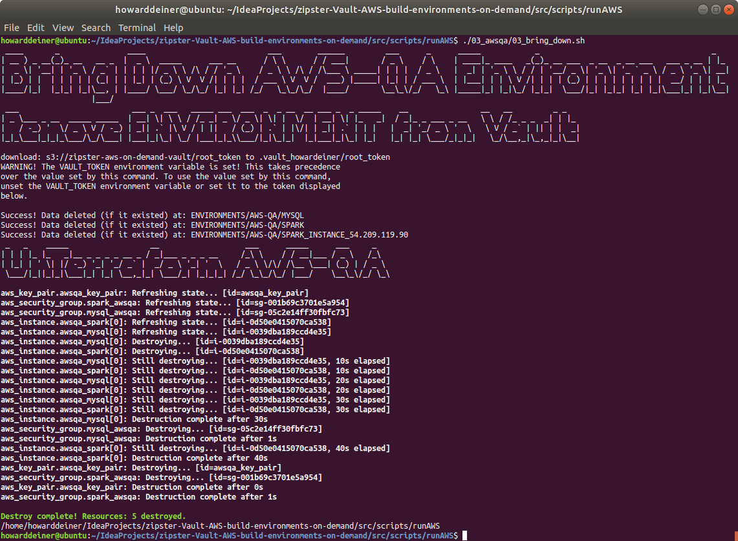738x541 pixels.
Task: Click the awsqa_mysql[0] Destroying line
Action: point(153,342)
